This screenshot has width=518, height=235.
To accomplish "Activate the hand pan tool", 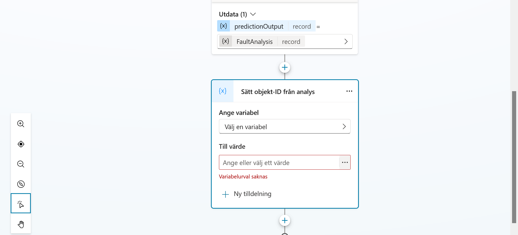I will 21,224.
